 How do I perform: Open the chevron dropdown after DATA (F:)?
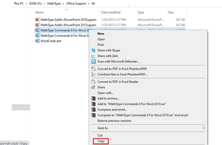click(x=44, y=3)
